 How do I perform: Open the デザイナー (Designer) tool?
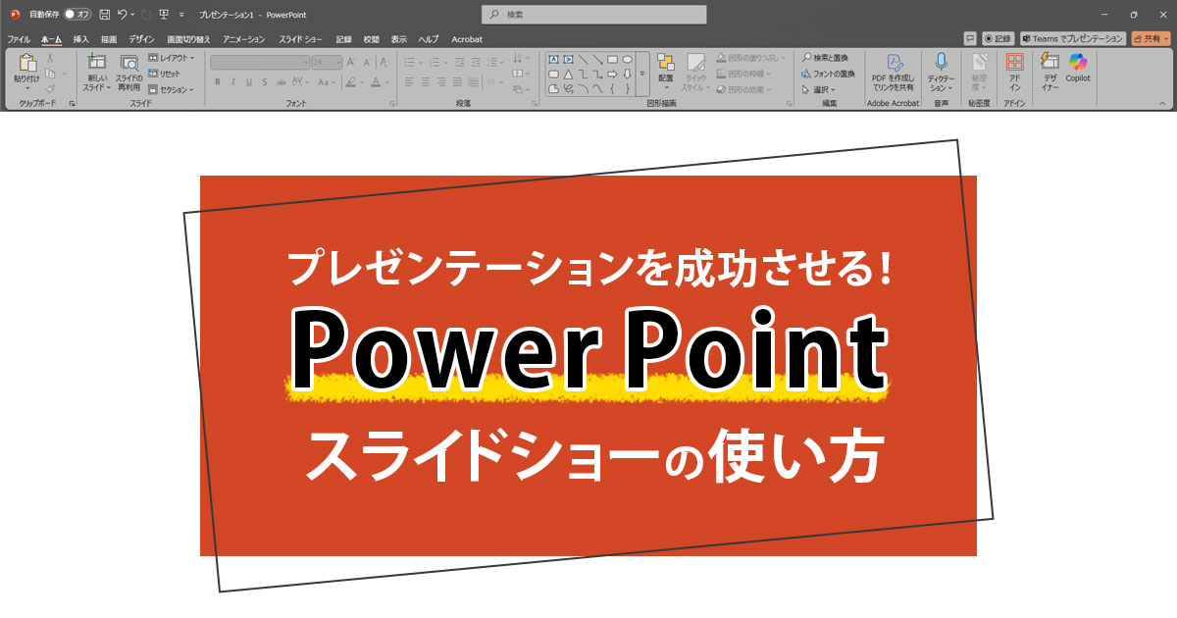[1049, 67]
